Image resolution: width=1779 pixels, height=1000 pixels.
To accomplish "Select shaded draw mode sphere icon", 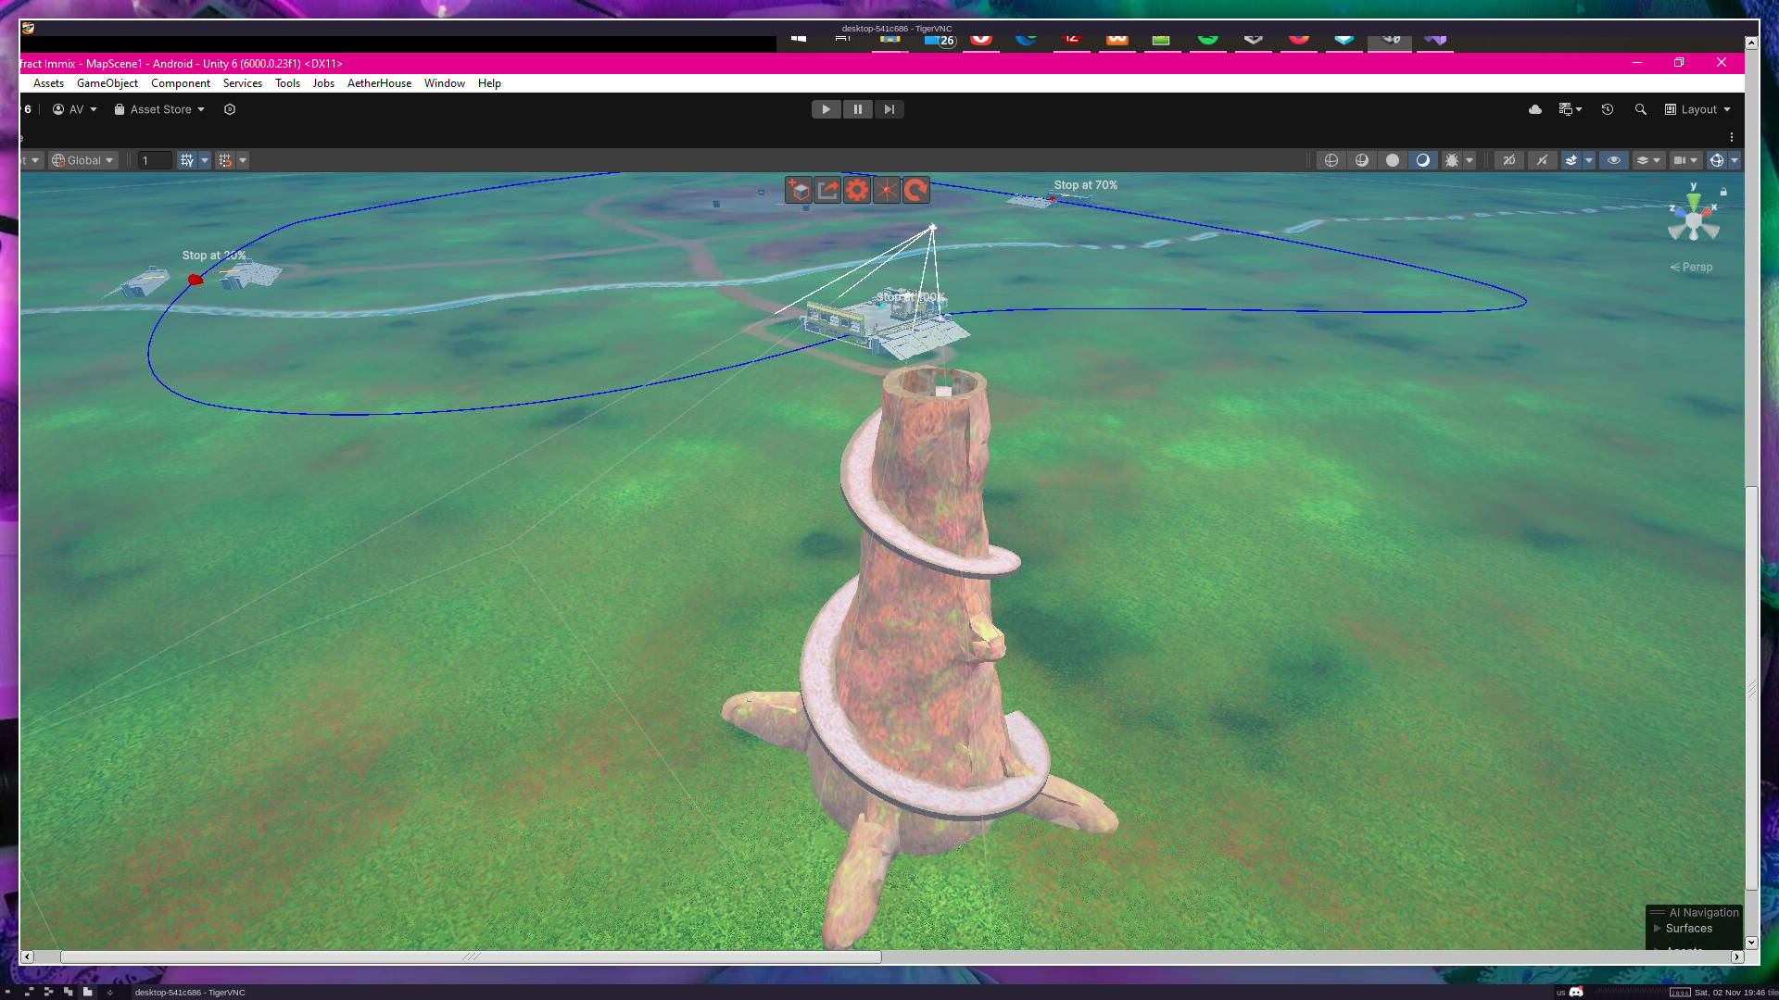I will click(1392, 160).
